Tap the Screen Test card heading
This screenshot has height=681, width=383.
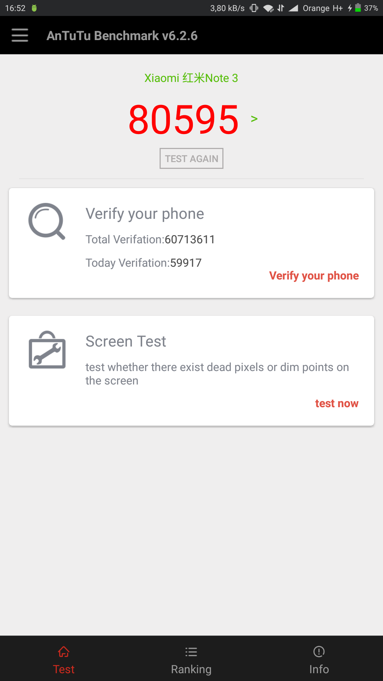126,342
